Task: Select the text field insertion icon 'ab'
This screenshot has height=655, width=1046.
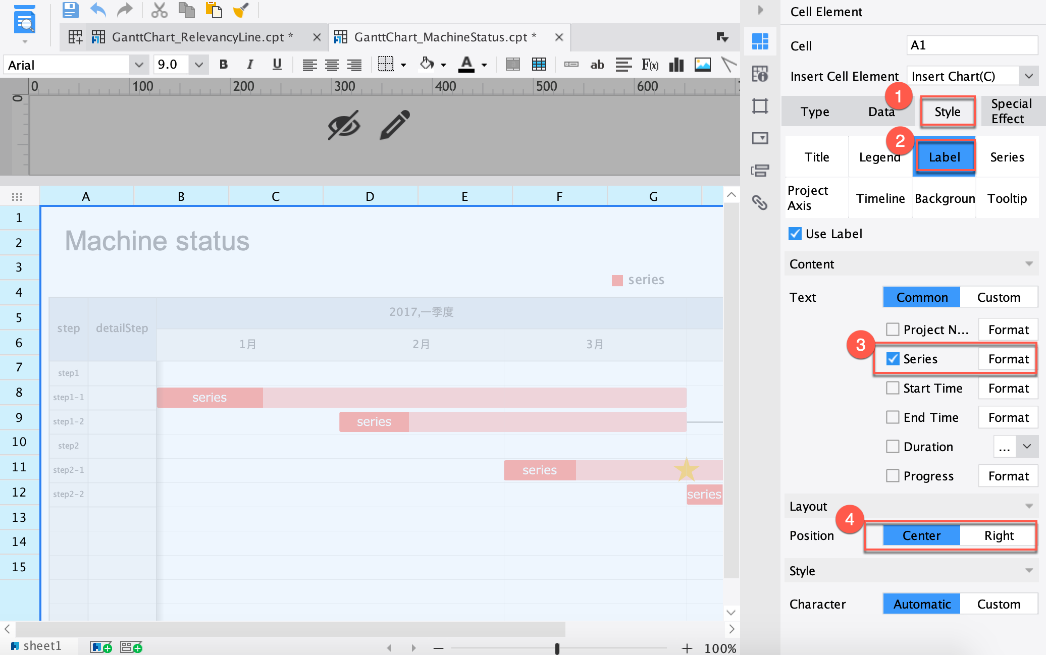Action: pyautogui.click(x=597, y=65)
